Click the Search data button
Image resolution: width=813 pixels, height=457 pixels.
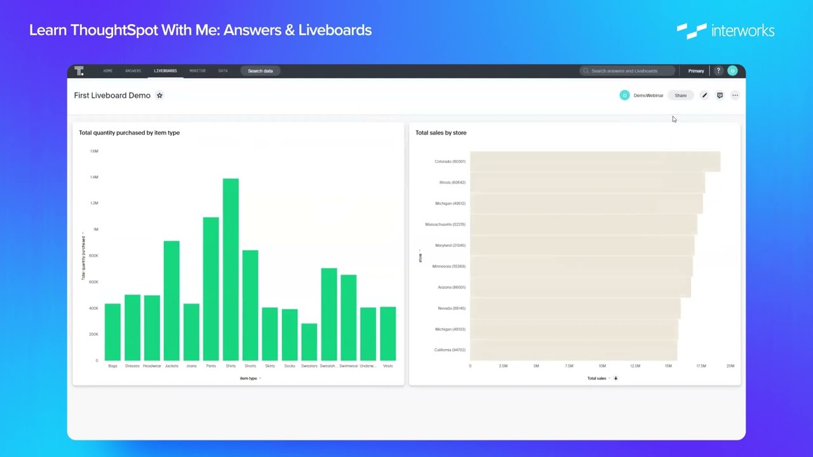coord(260,71)
